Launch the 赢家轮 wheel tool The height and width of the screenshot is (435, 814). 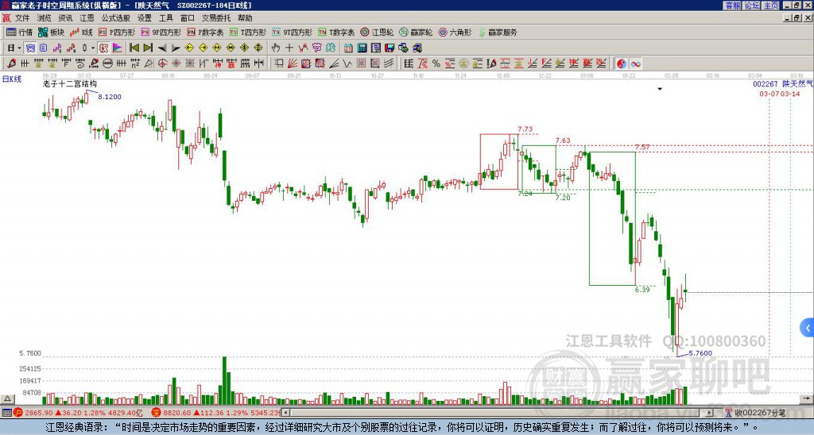click(416, 32)
